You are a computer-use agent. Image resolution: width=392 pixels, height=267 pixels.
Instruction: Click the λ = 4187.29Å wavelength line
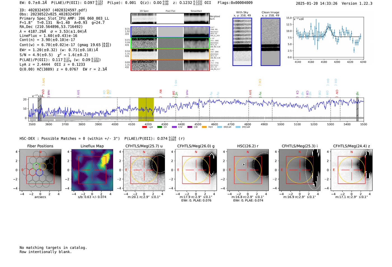[x=53, y=31]
